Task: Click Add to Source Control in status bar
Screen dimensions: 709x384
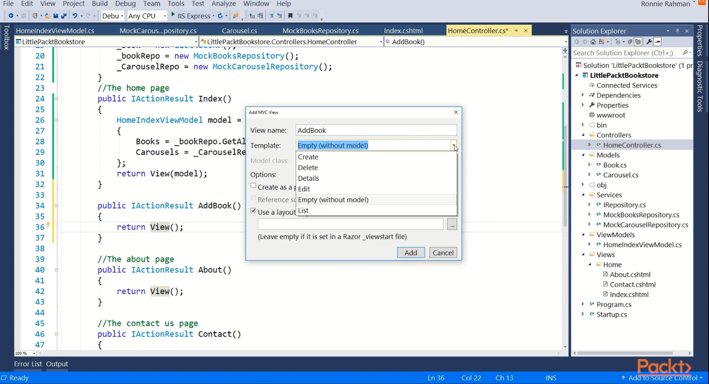Action: point(662,378)
